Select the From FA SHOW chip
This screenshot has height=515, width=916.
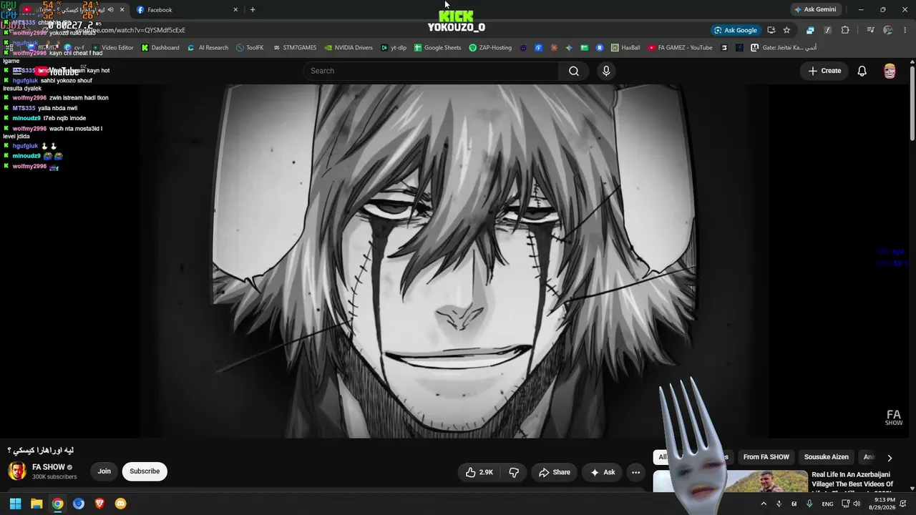[766, 457]
